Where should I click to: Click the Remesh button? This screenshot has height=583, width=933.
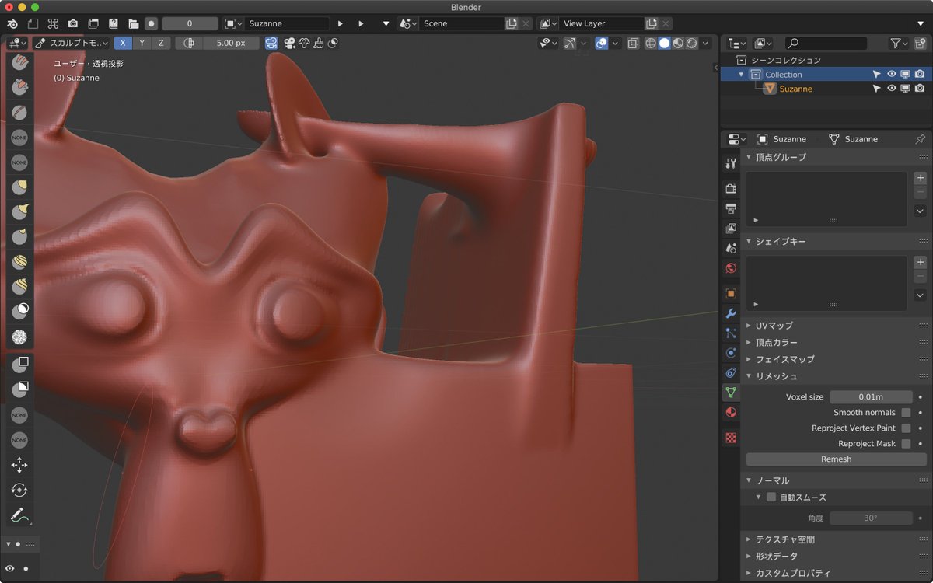[836, 459]
